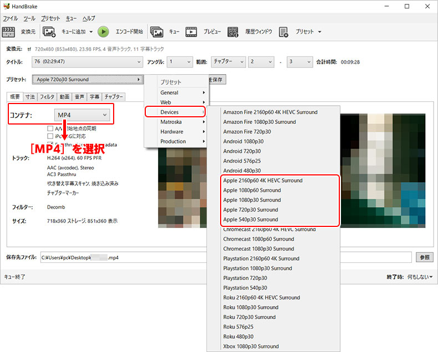The height and width of the screenshot is (352, 438).
Task: Click the Start Encode toolbar label
Action: (x=129, y=32)
